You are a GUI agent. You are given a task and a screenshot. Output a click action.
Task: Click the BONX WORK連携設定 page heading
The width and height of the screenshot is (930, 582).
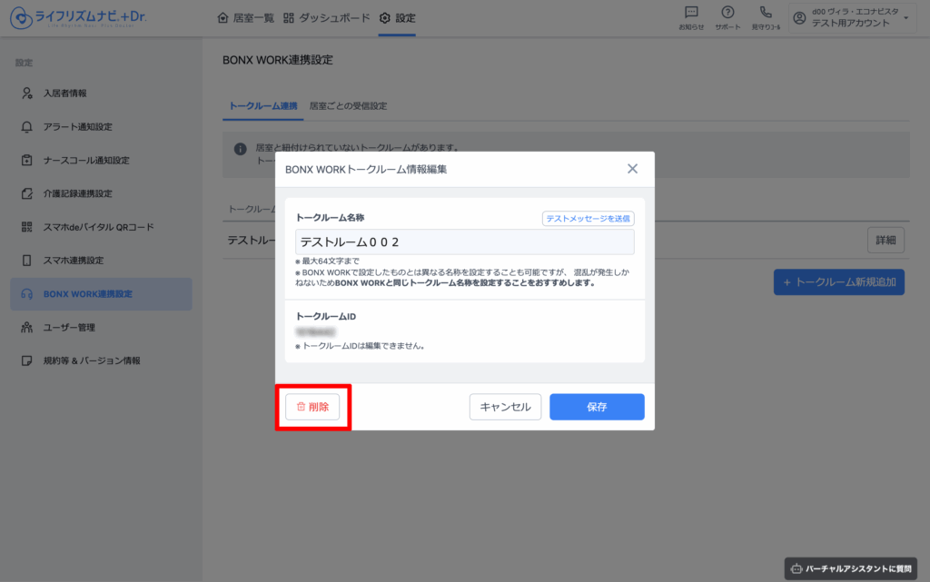coord(278,60)
